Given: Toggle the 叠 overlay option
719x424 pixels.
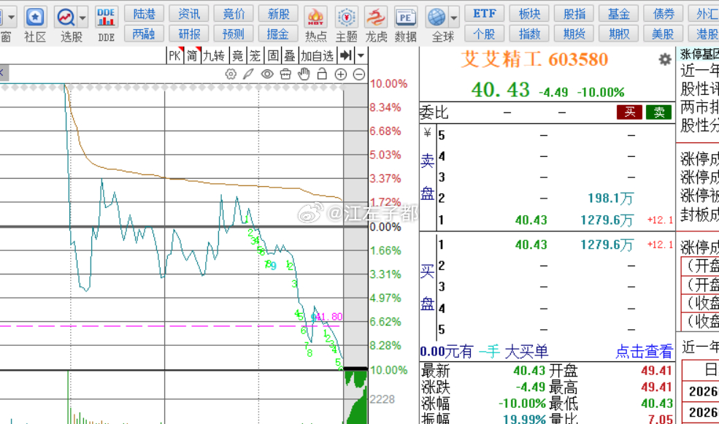Looking at the screenshot, I should coord(290,56).
